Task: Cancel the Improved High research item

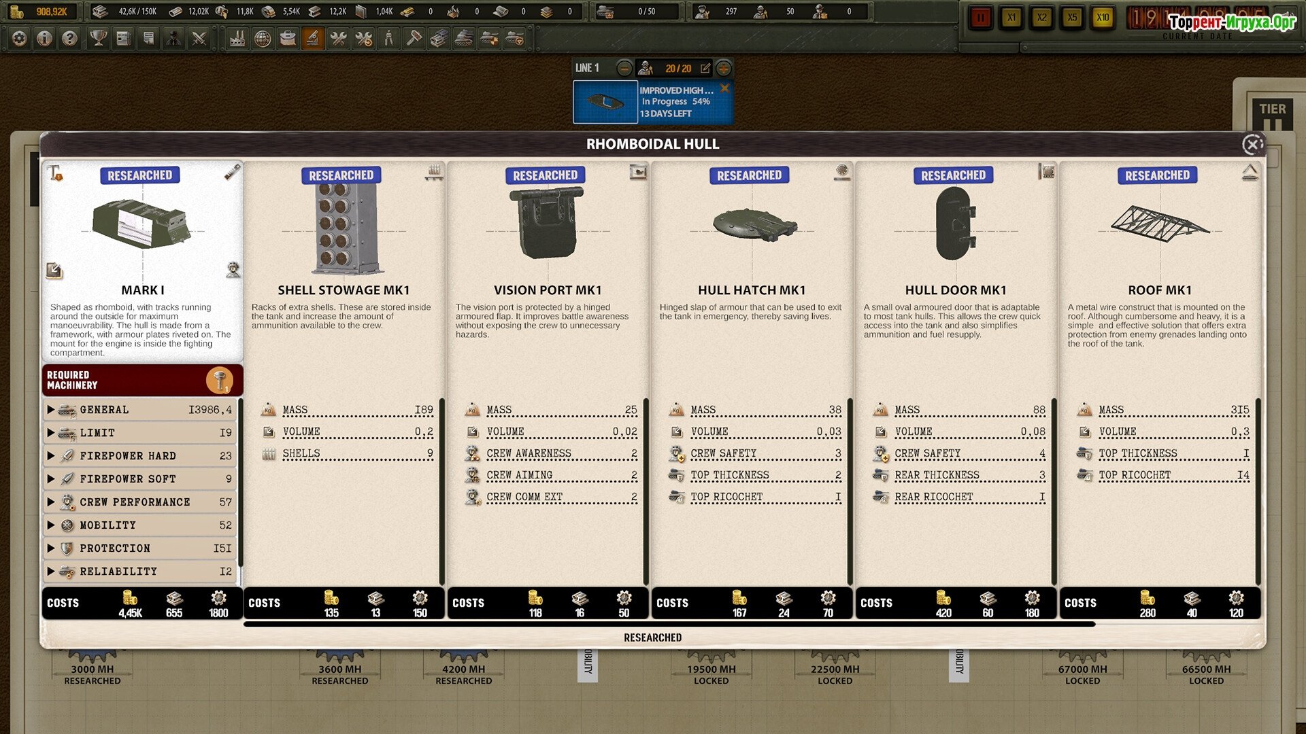Action: pyautogui.click(x=724, y=88)
